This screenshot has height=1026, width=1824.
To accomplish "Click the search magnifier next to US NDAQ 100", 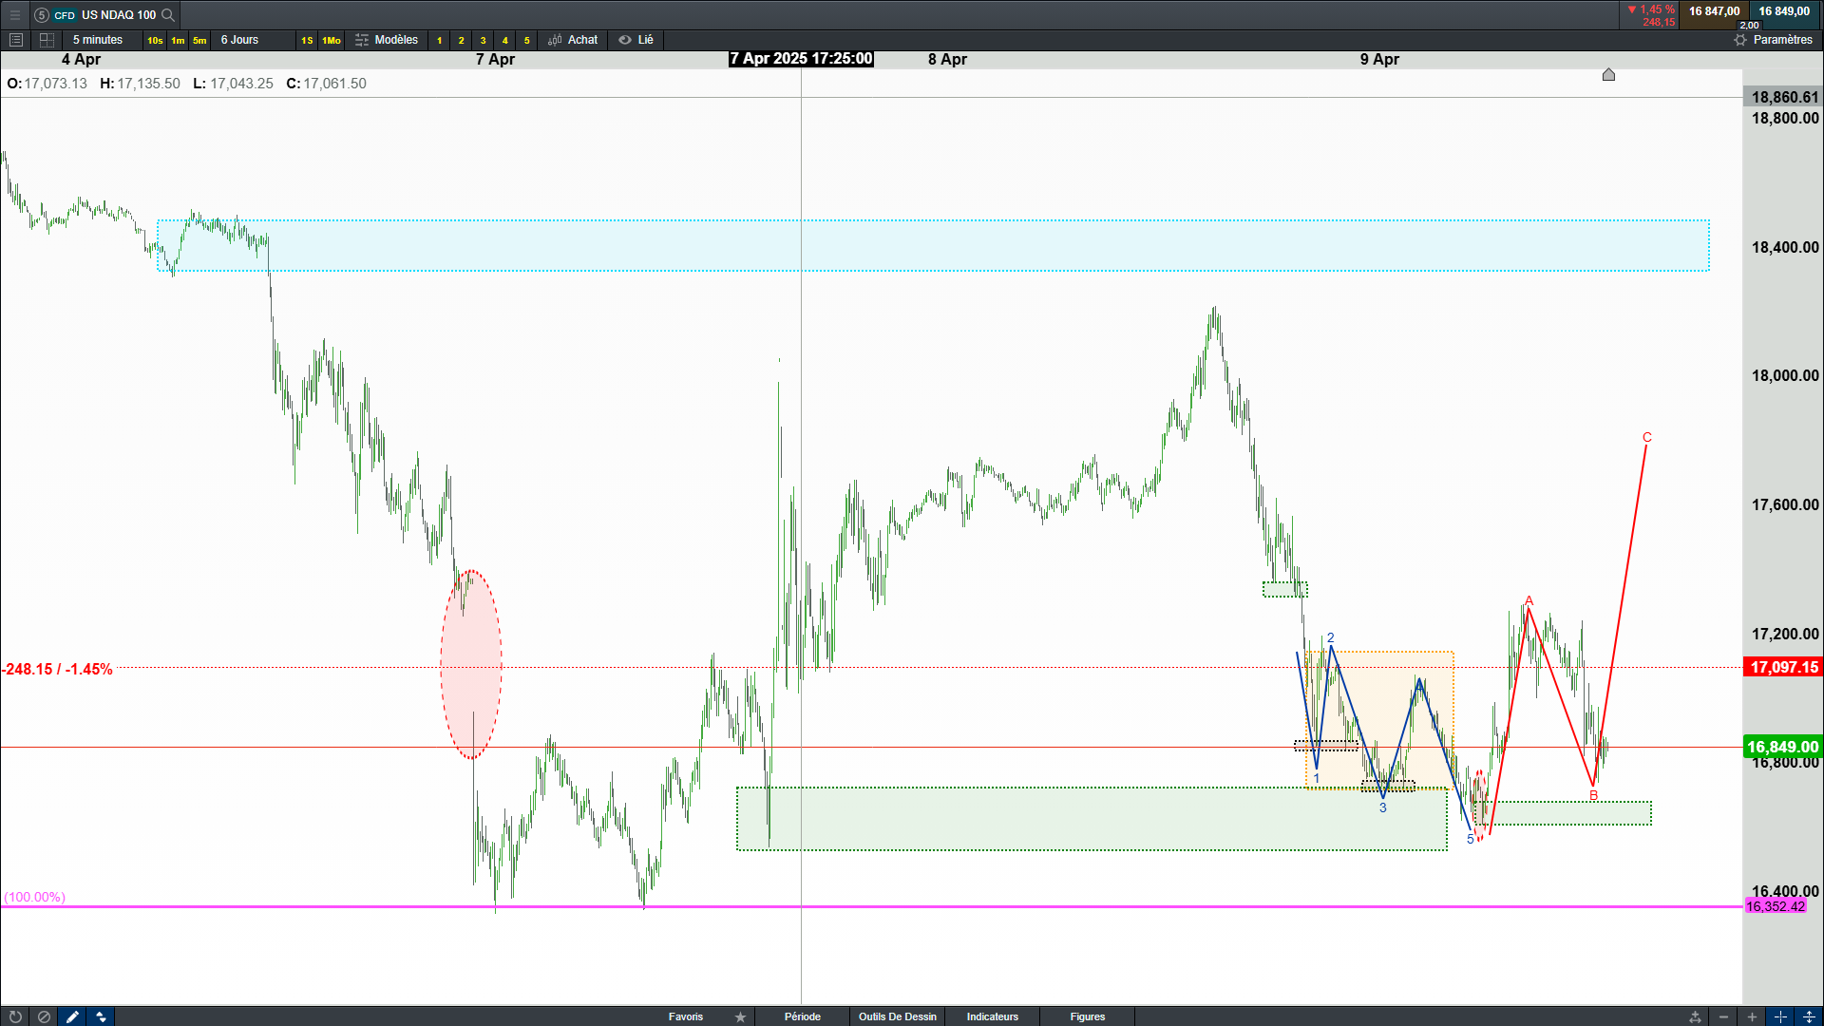I will coord(168,14).
